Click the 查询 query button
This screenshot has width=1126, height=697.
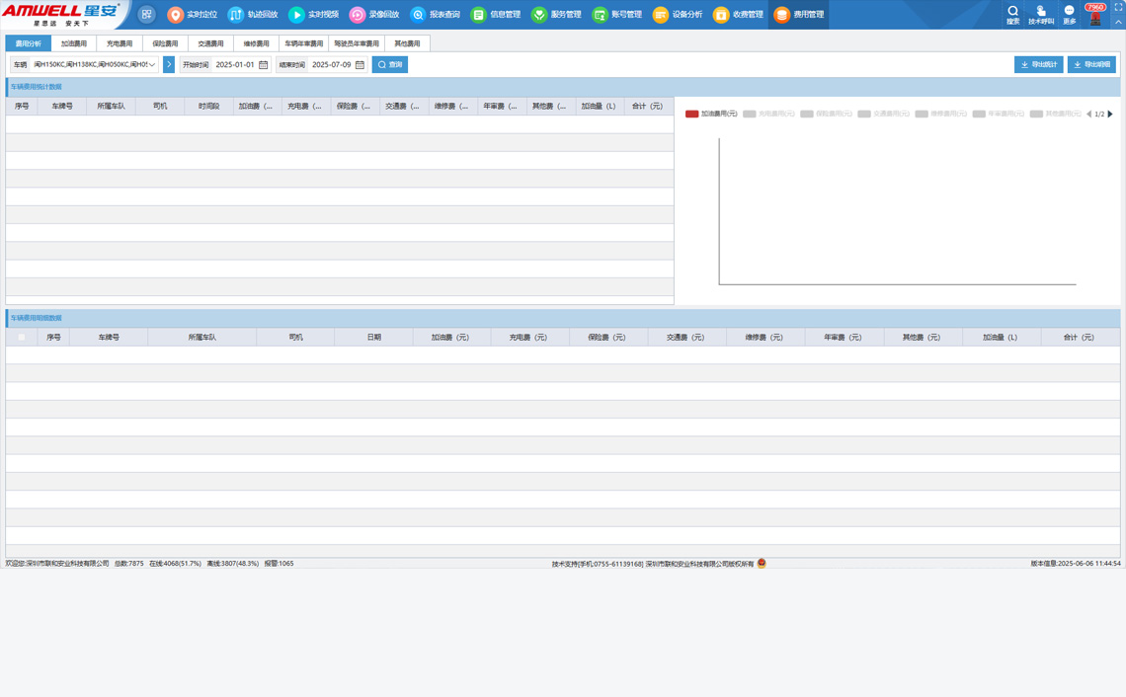(x=390, y=65)
